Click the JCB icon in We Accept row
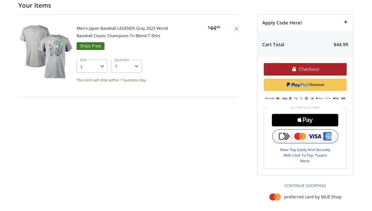 pos(307,98)
